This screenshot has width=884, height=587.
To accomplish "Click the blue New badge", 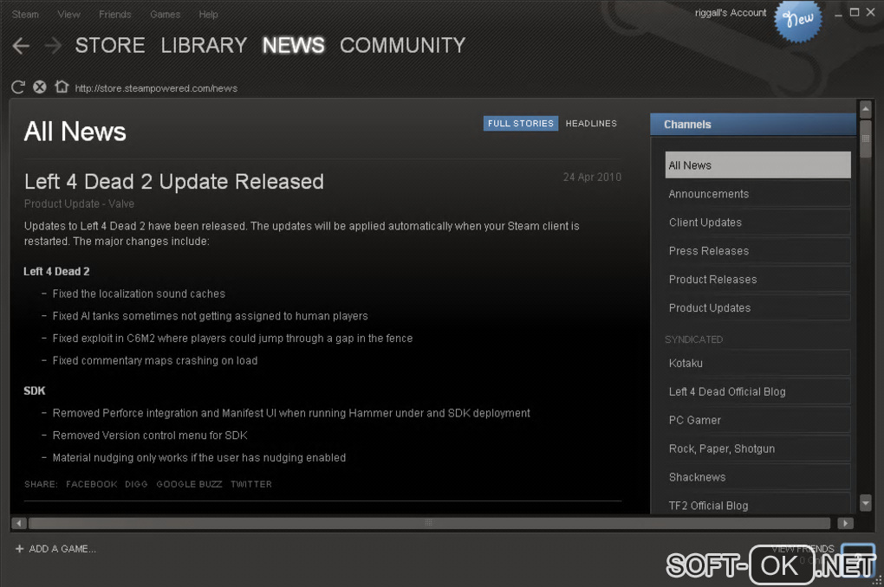I will point(797,21).
